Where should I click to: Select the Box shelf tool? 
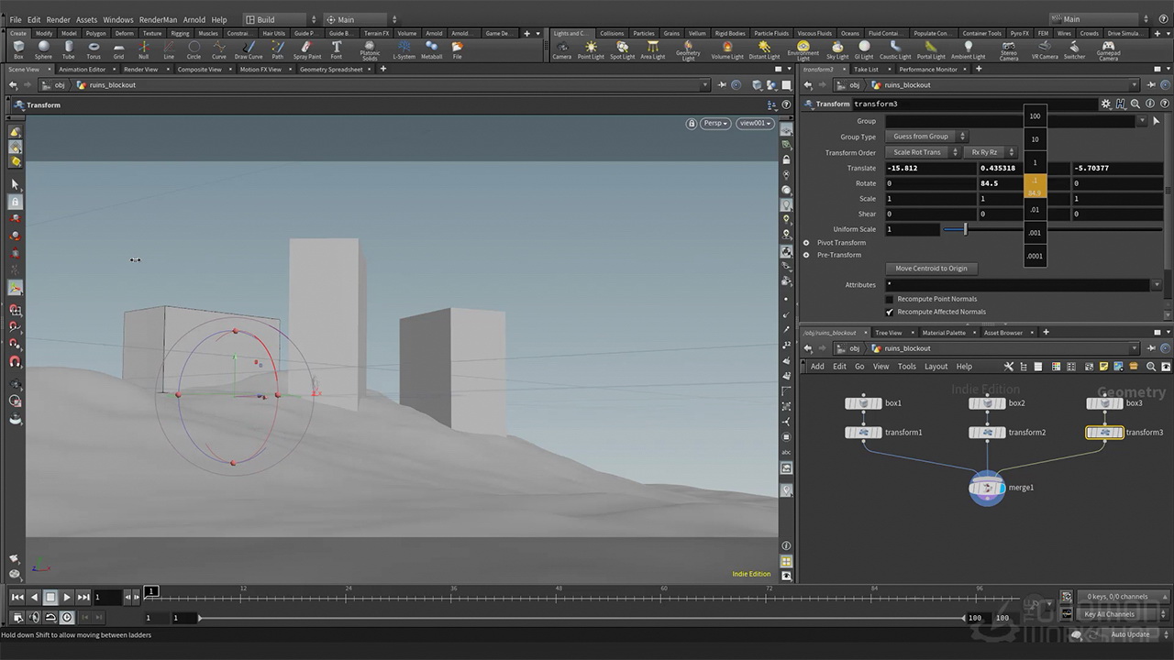point(18,49)
